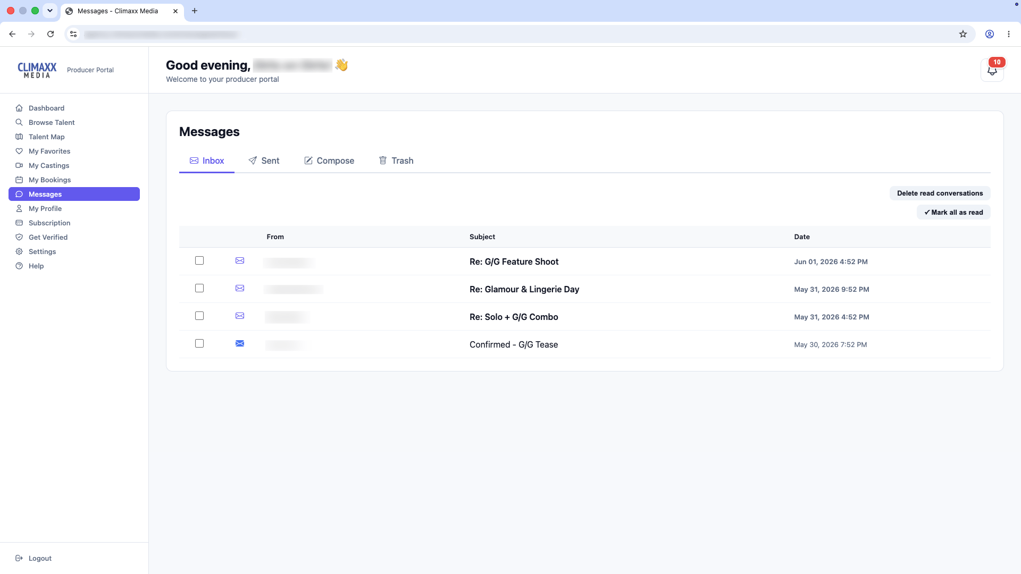The height and width of the screenshot is (574, 1021).
Task: Open the Help page
Action: pyautogui.click(x=74, y=266)
